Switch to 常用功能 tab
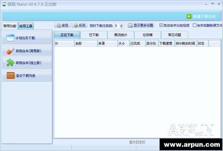 [x=10, y=26]
